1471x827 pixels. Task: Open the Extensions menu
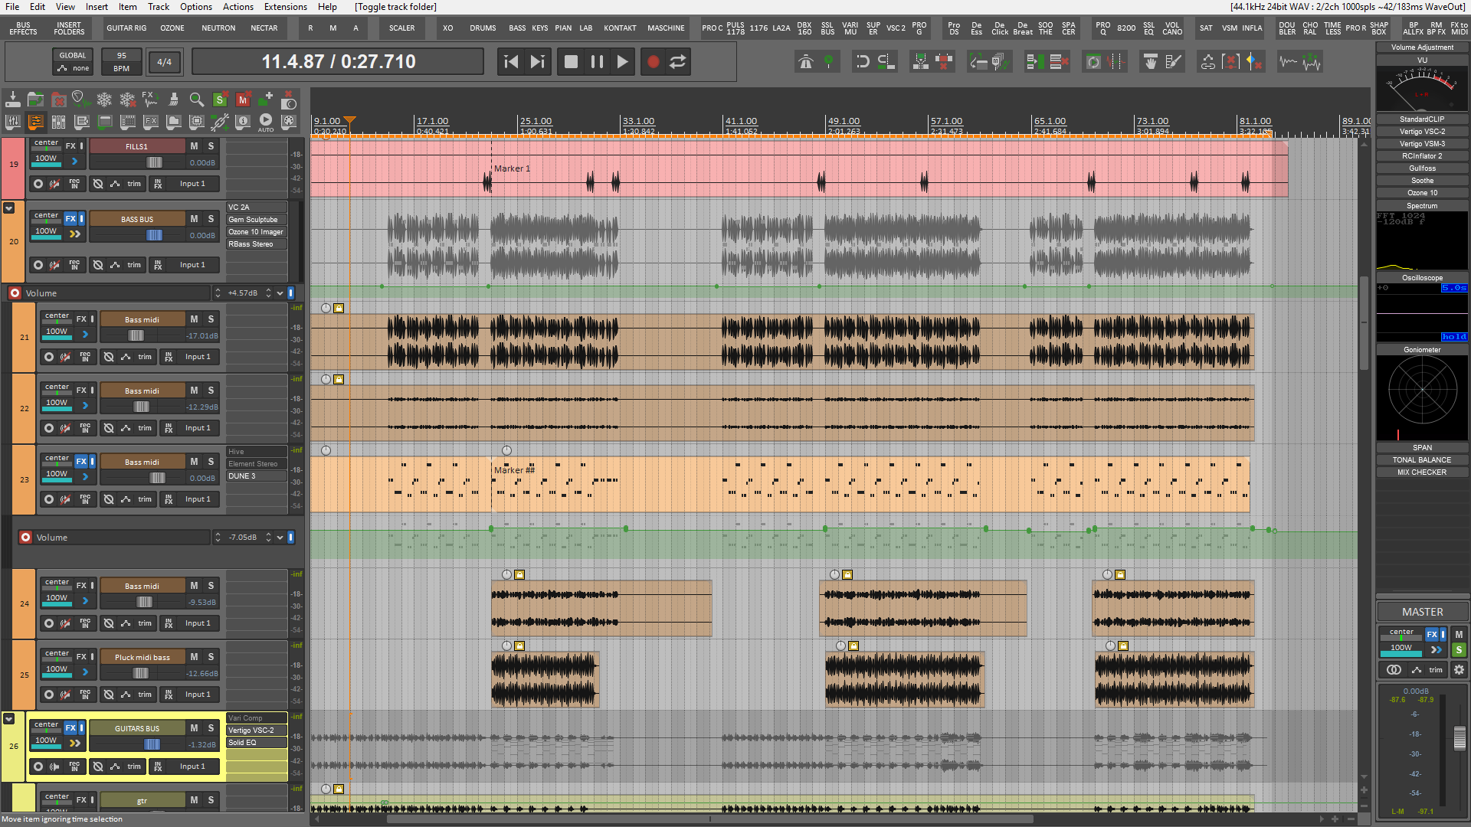(285, 7)
